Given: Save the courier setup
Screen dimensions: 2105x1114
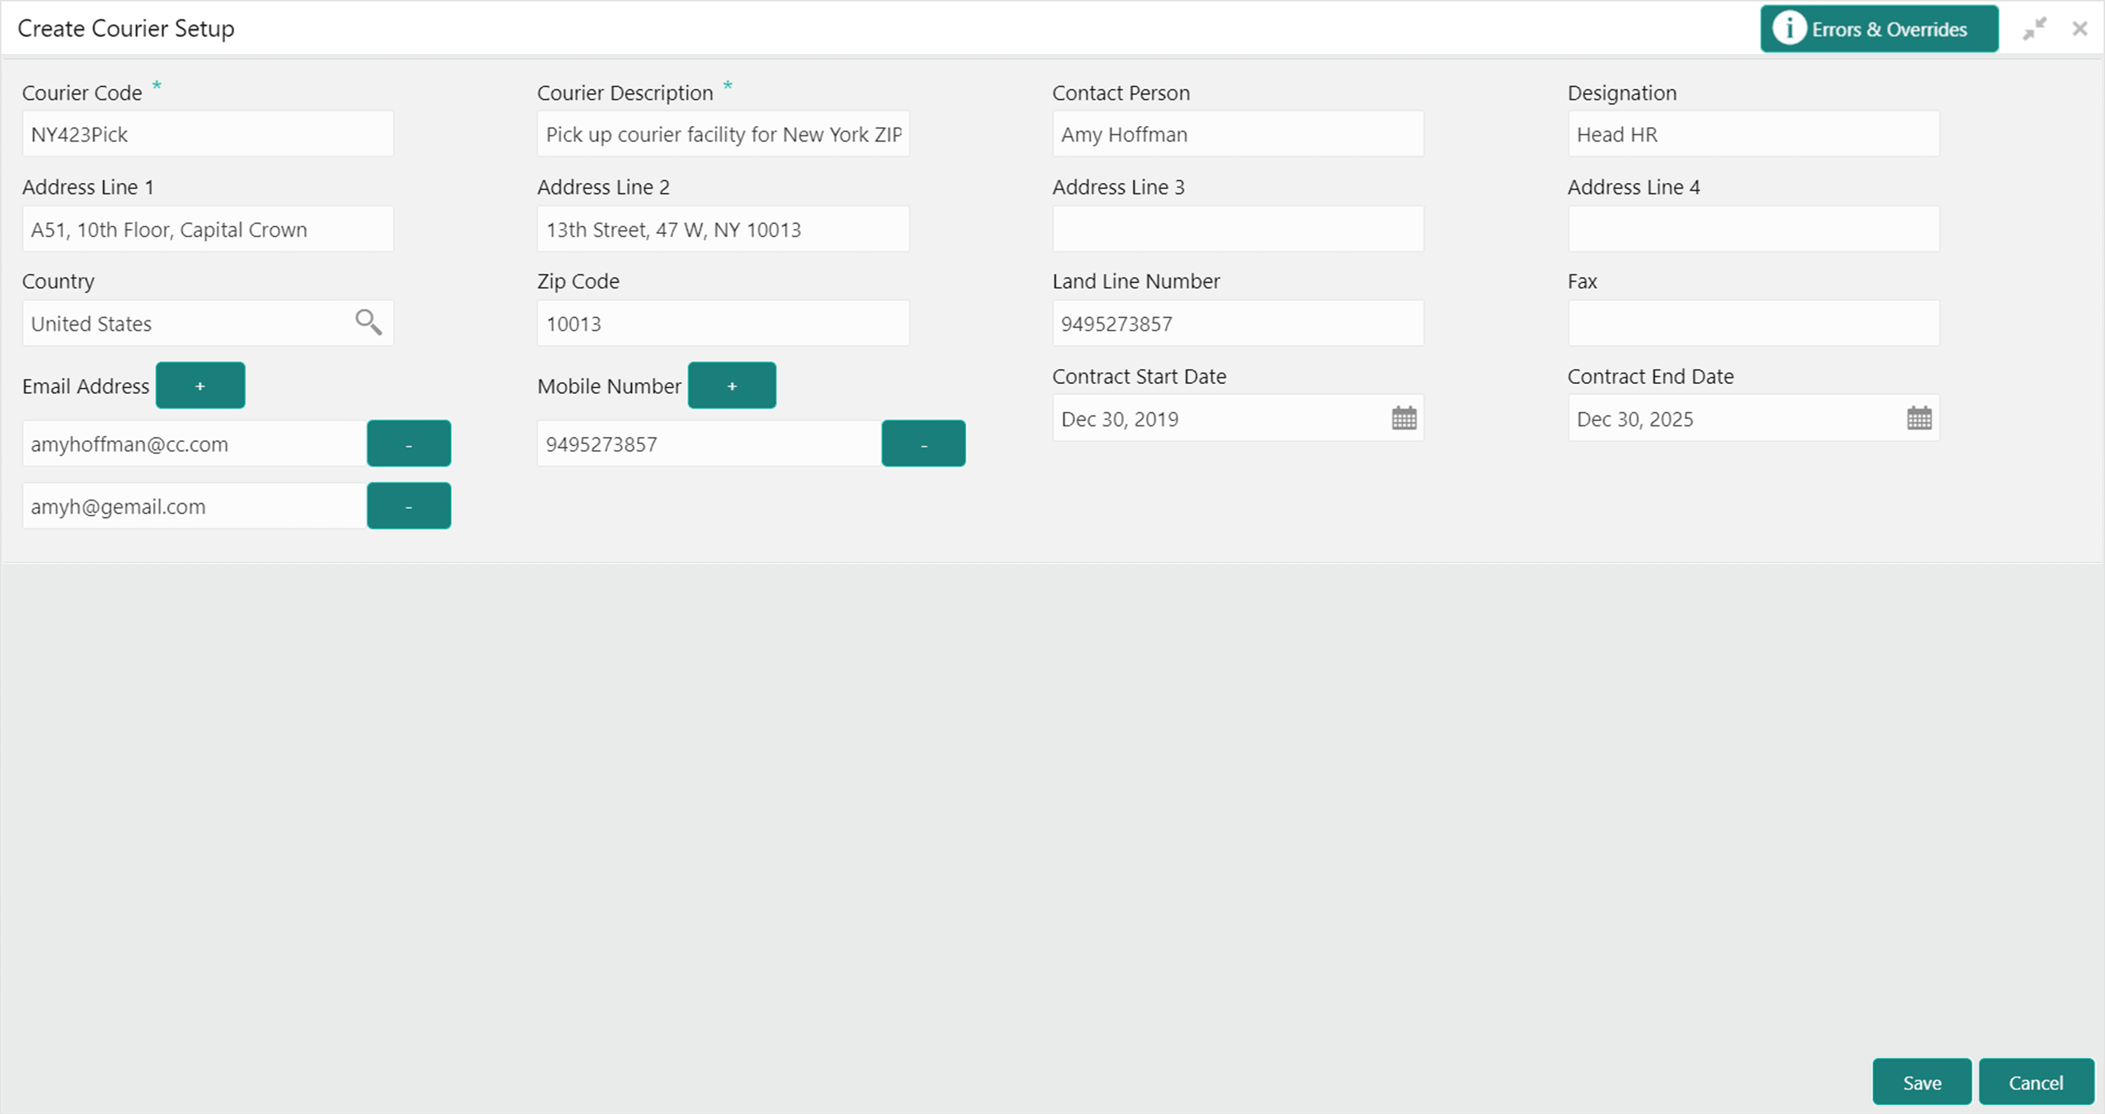Looking at the screenshot, I should click(1922, 1082).
